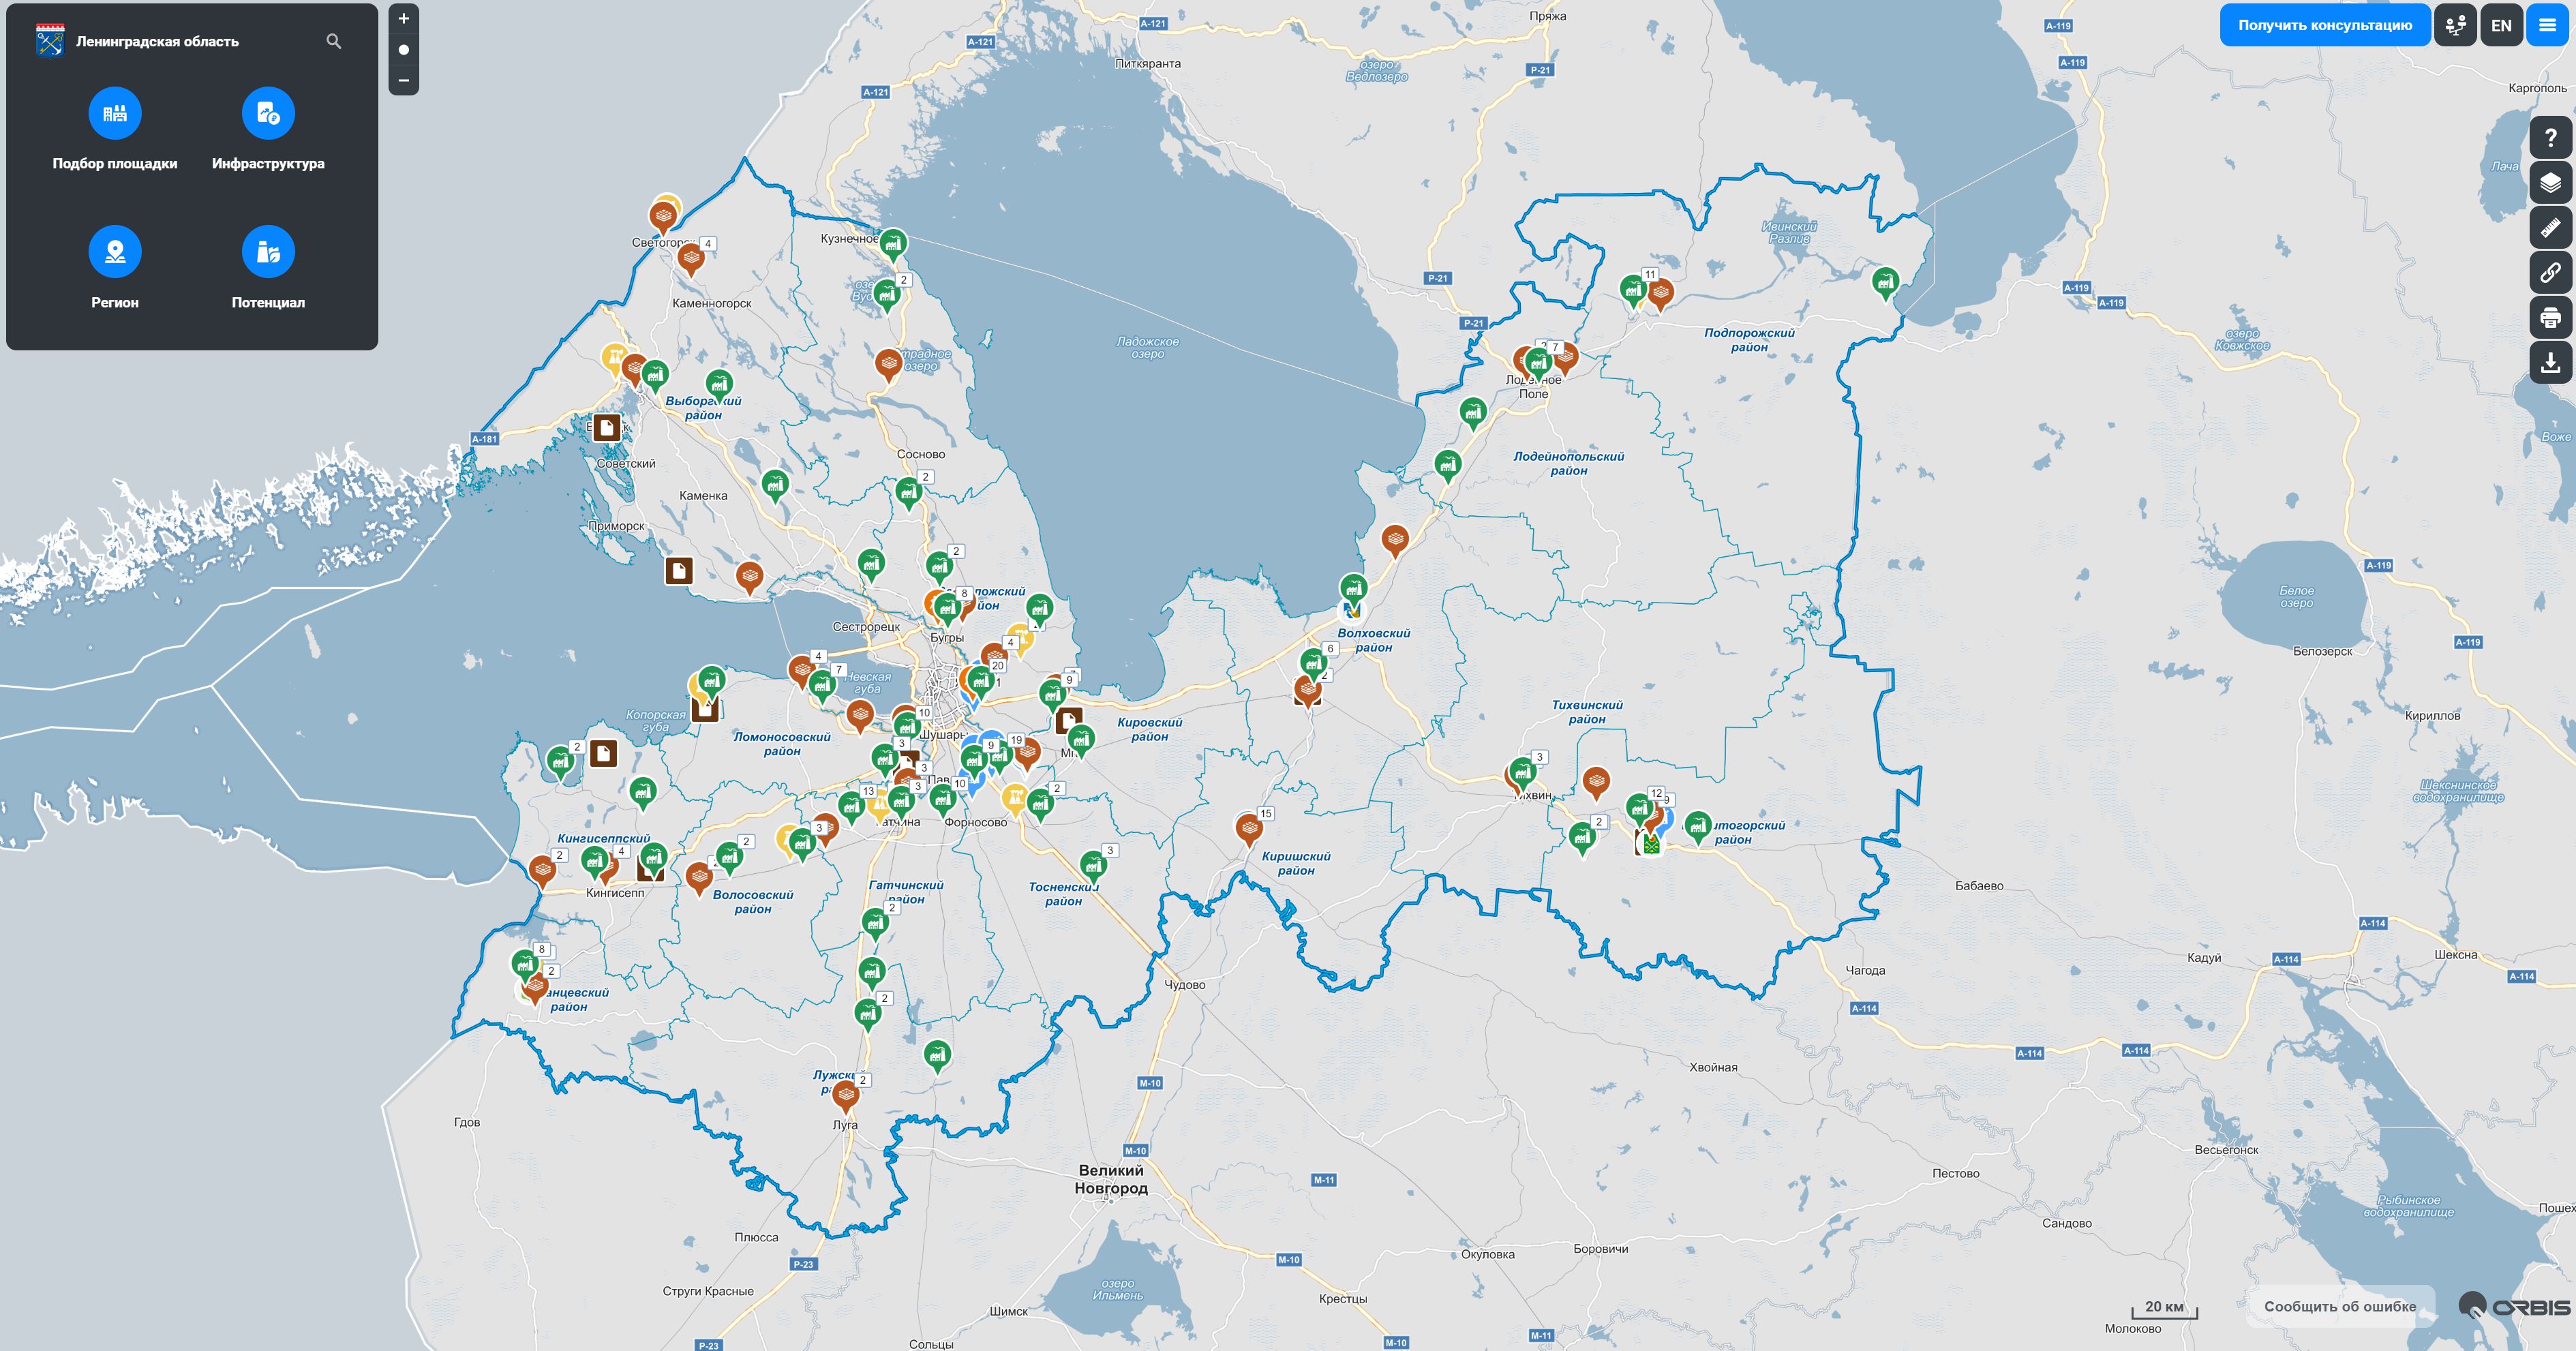
Task: Open the hamburger main menu
Action: [x=2547, y=25]
